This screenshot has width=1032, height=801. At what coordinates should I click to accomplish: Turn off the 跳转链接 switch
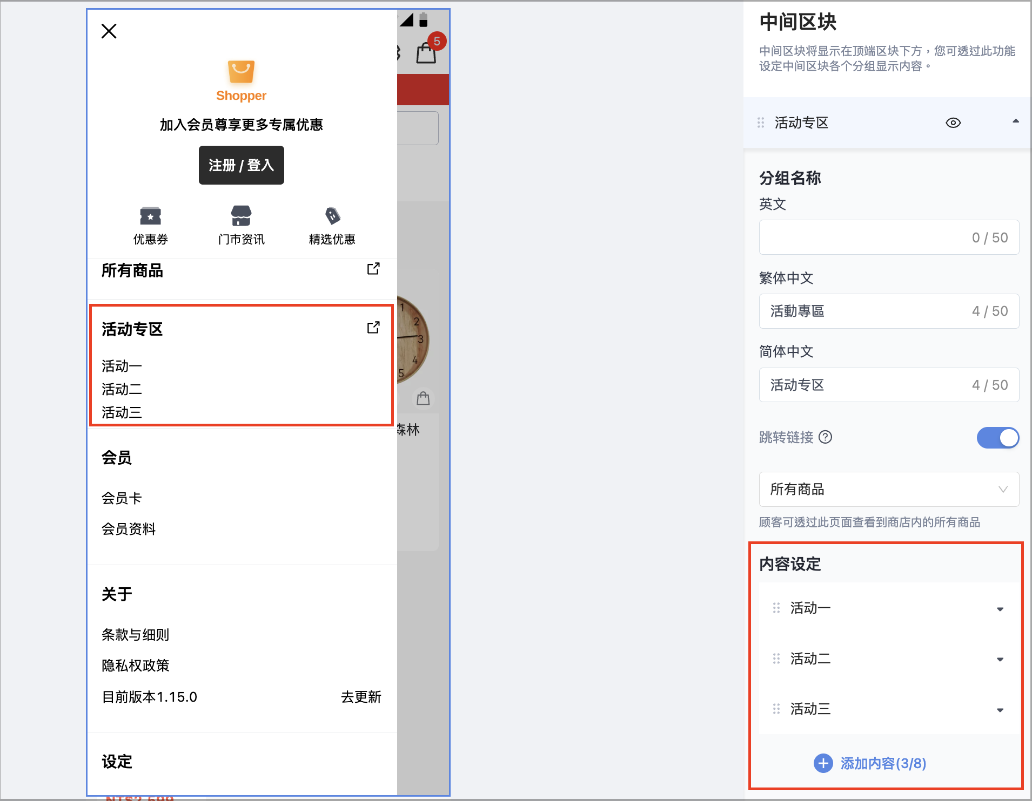click(997, 437)
